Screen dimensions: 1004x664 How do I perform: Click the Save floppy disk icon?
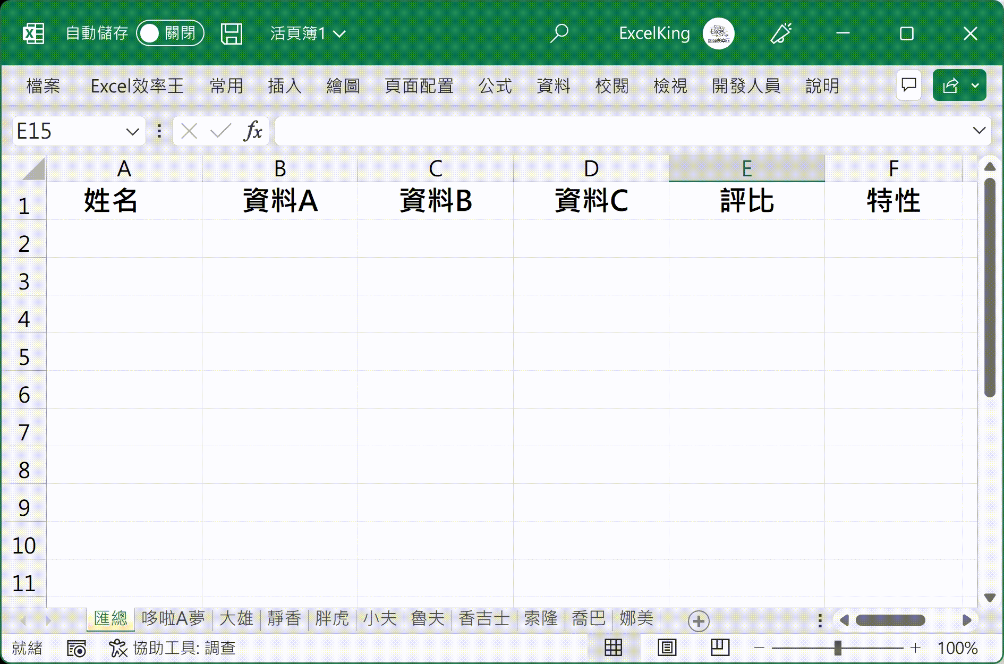click(231, 34)
